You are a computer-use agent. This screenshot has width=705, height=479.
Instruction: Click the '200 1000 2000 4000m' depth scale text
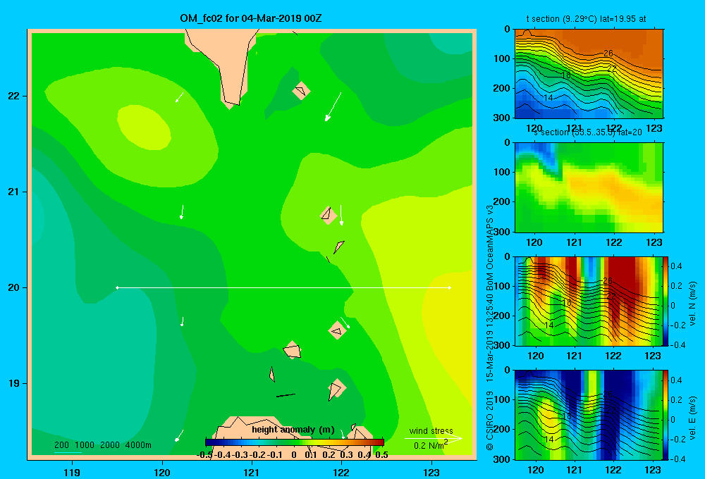[103, 445]
